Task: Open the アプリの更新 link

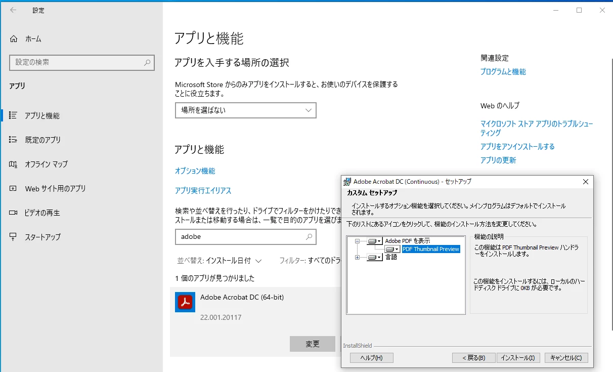Action: 498,160
